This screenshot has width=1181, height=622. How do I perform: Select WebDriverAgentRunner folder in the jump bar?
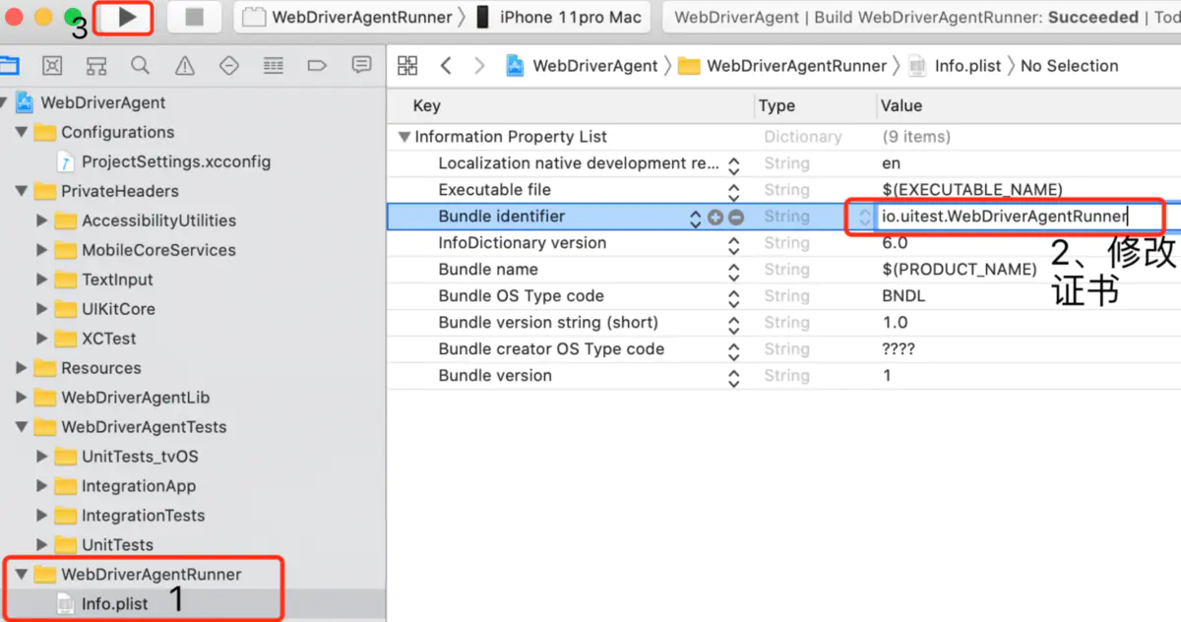783,66
